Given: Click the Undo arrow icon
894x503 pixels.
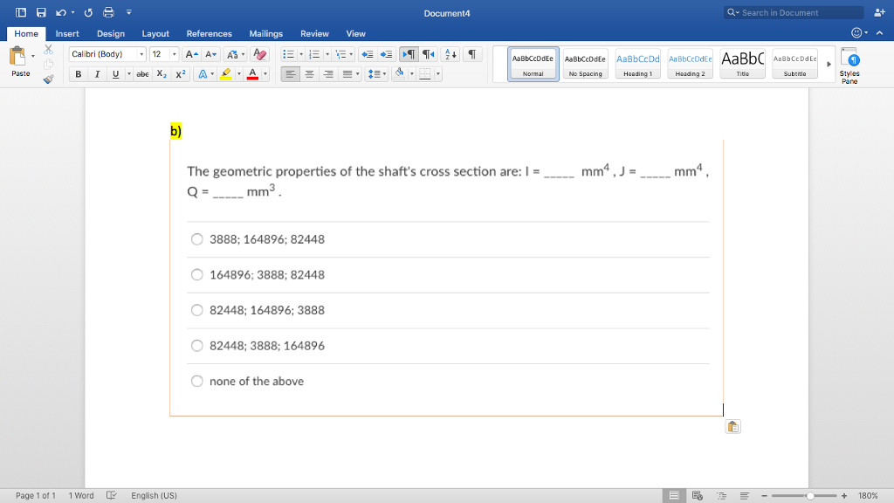Looking at the screenshot, I should point(60,12).
